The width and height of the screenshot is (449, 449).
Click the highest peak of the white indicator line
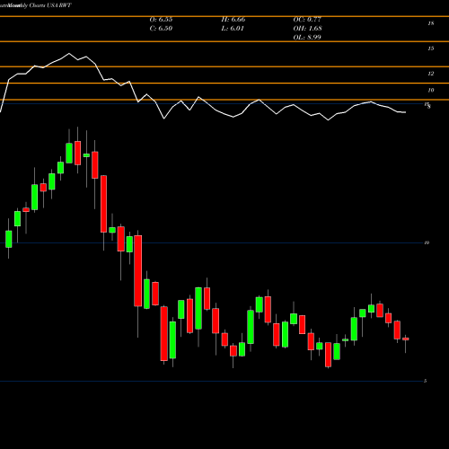(x=69, y=54)
